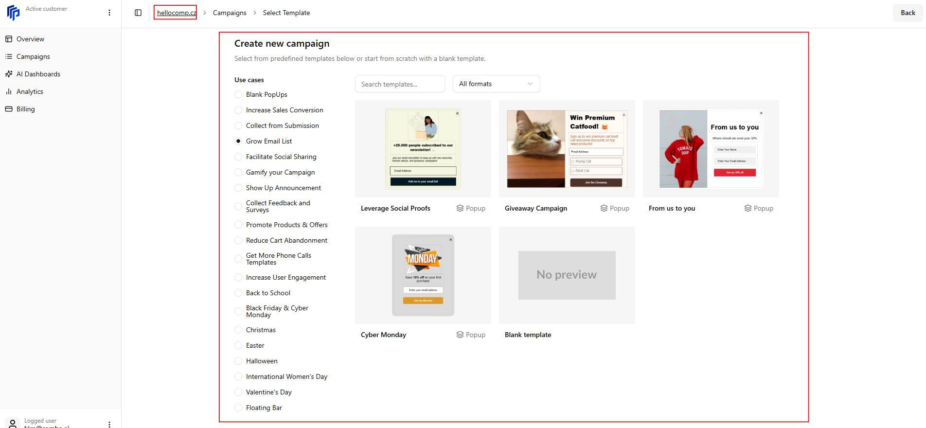
Task: Choose Valentine's Day use case
Action: point(238,392)
